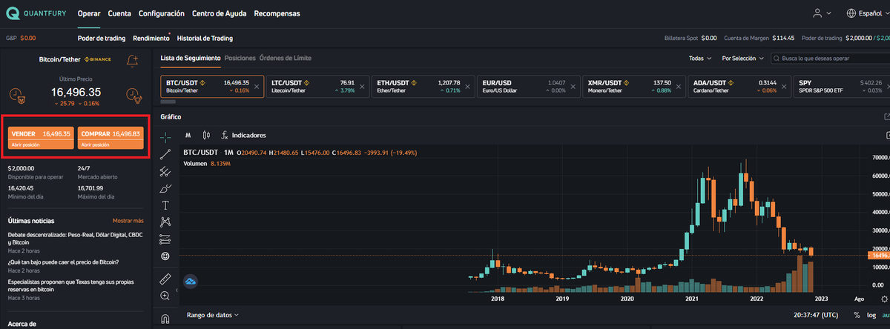Select the XMR/USDT watchlist card
Image resolution: width=890 pixels, height=329 pixels.
coord(633,87)
